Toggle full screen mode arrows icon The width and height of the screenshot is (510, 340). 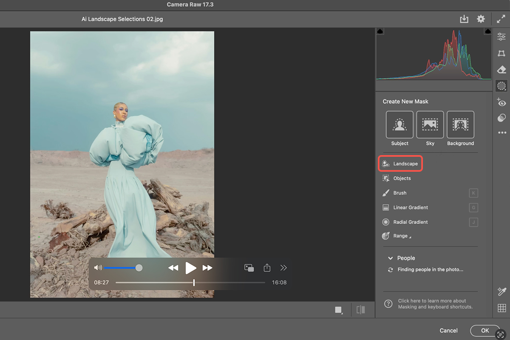pos(501,19)
